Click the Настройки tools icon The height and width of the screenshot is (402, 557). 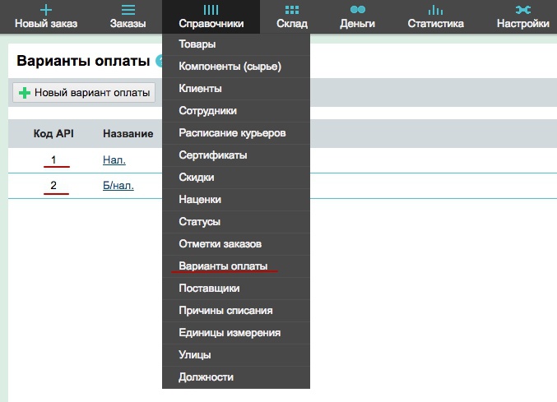pos(522,10)
